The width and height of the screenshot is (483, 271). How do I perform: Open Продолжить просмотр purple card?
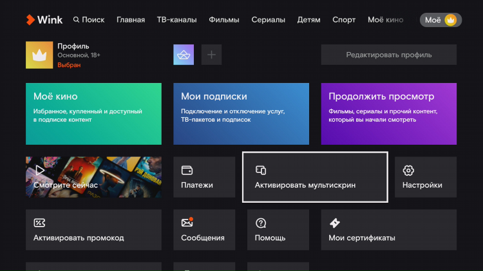coord(389,114)
